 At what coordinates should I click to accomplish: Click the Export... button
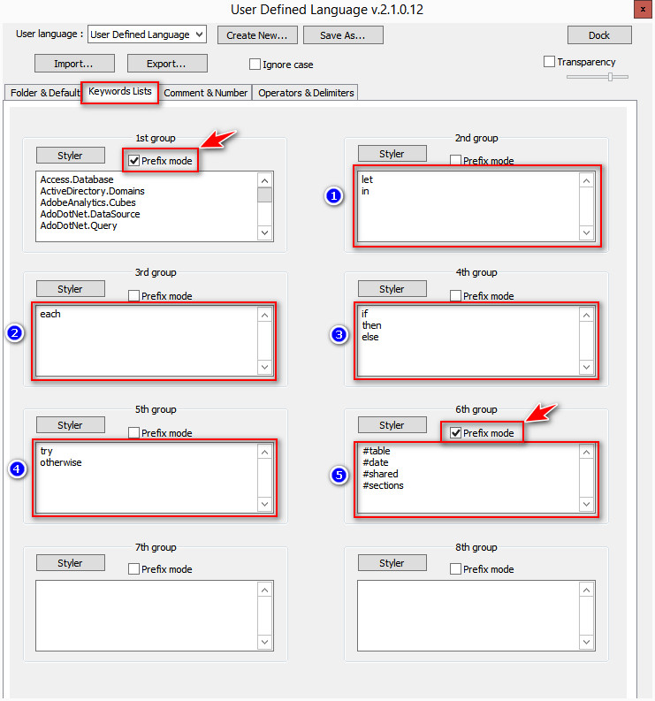coord(167,64)
